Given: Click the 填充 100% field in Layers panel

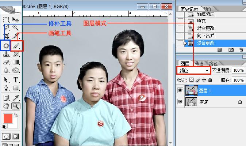Looking at the screenshot, I should point(238,80).
